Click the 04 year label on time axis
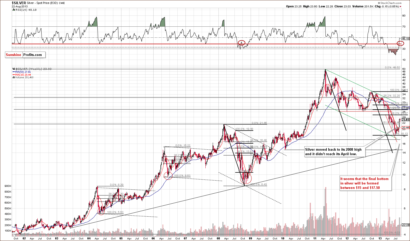Image resolution: width=410 pixels, height=241 pixels. 89,239
